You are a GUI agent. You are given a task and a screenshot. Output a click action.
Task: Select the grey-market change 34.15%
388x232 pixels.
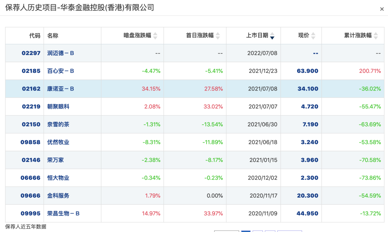tap(151, 89)
